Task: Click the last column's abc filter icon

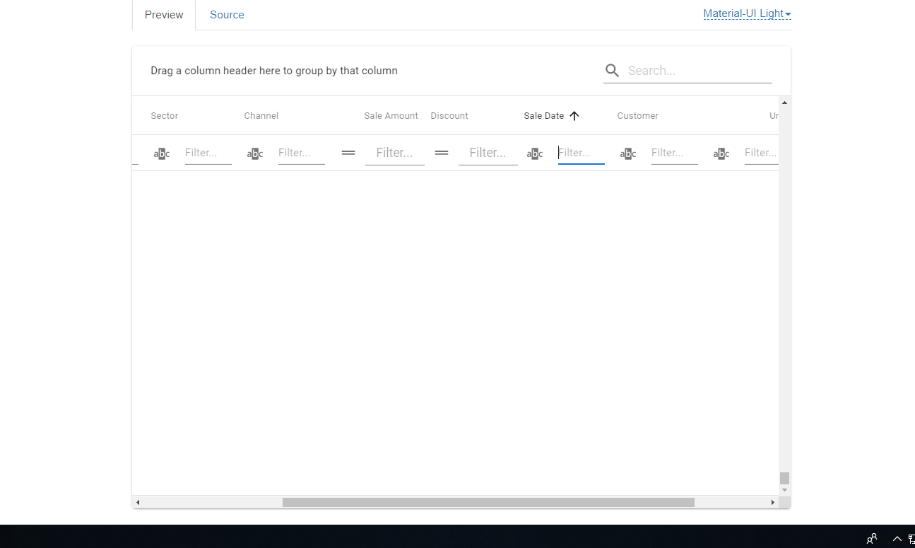Action: point(721,153)
